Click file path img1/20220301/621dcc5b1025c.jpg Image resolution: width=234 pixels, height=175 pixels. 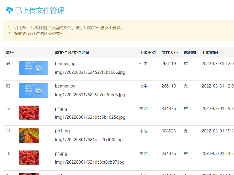point(90,117)
